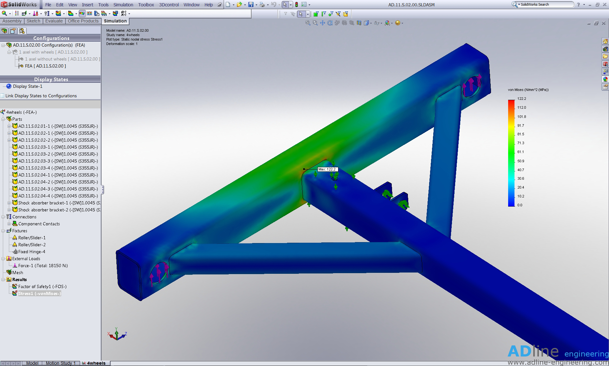Click the Rebuild traffic light icon

(x=297, y=4)
